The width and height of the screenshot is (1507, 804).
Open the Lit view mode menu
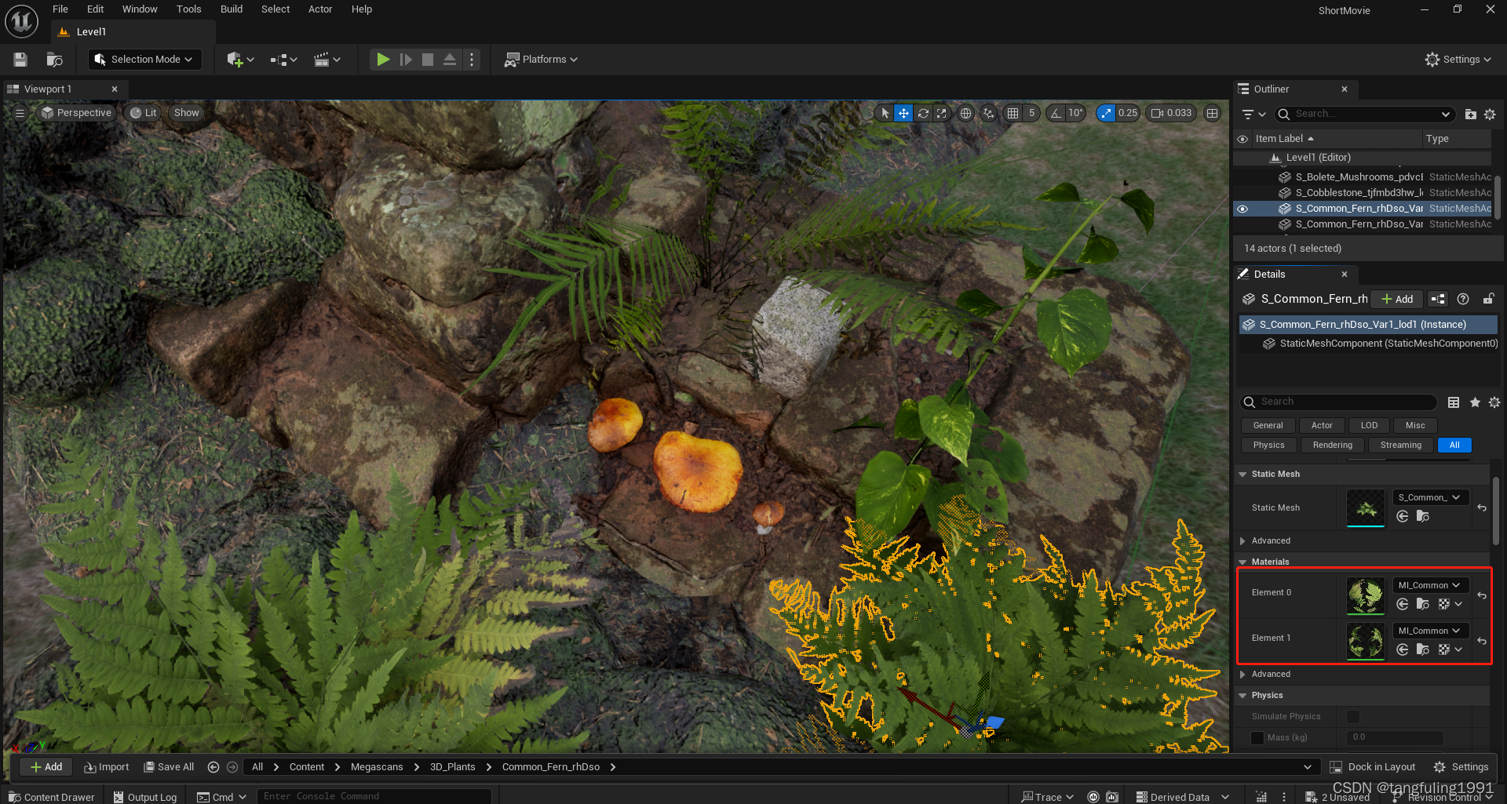pos(144,113)
